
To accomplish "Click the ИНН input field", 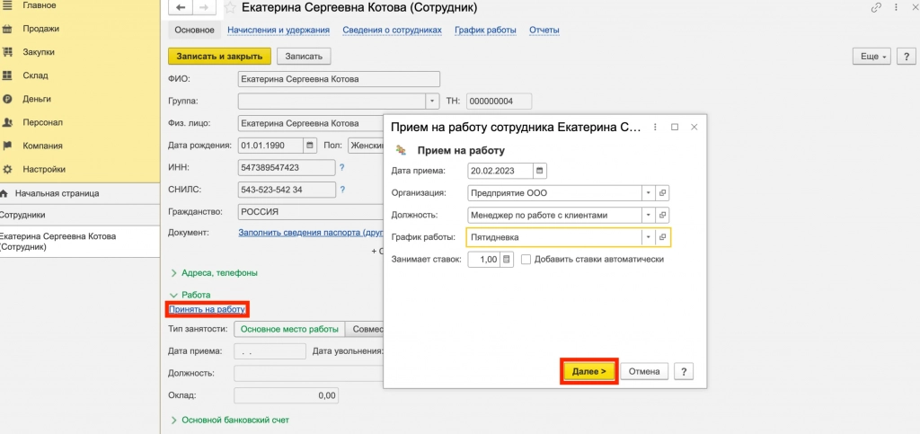I will click(287, 168).
